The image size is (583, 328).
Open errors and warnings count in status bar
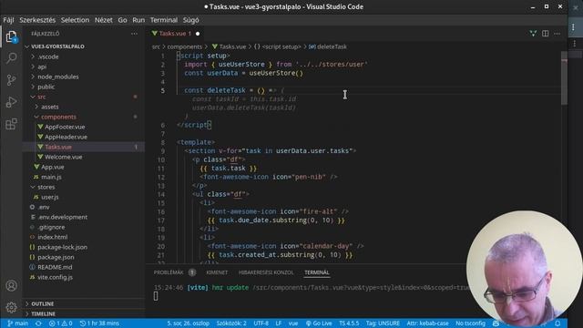click(x=60, y=323)
